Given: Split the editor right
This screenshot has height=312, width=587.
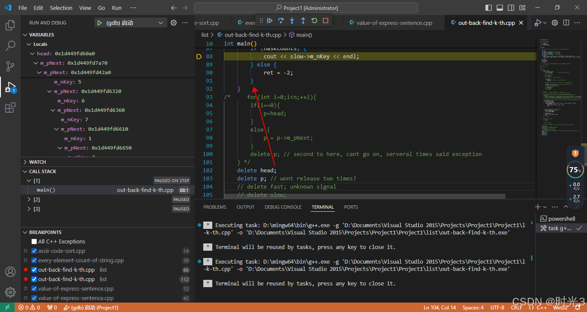Looking at the screenshot, I should [x=566, y=23].
